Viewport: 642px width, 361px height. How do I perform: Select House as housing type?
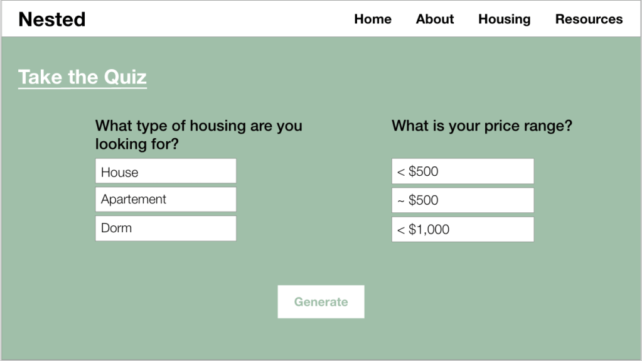point(166,171)
